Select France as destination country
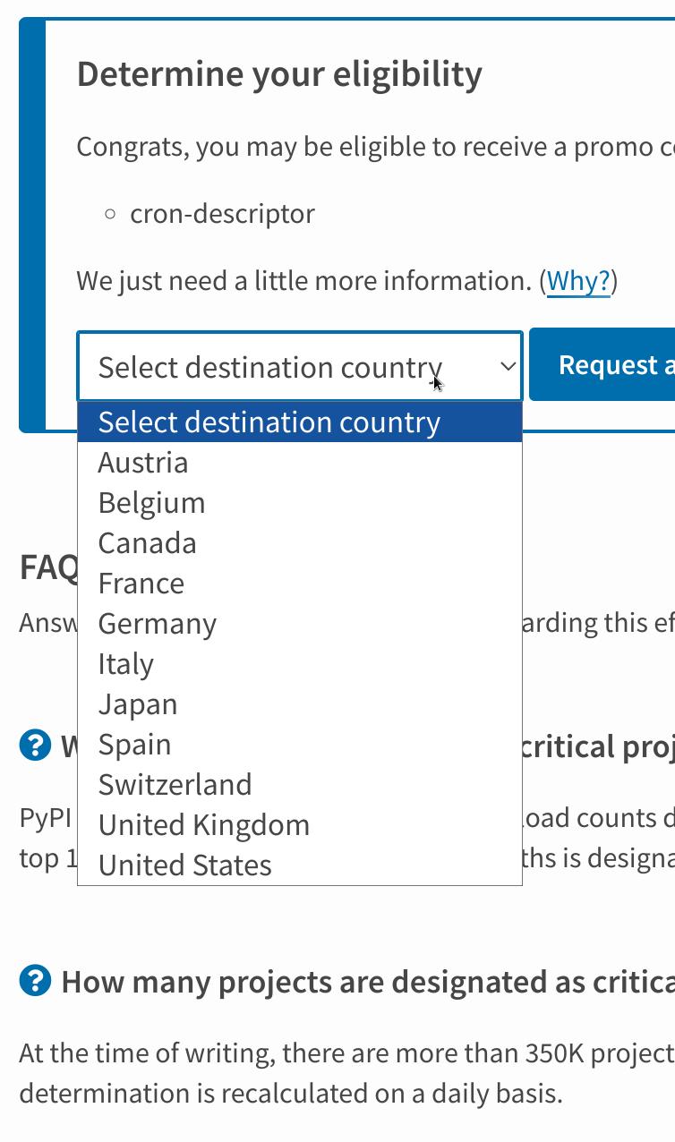Screen dimensions: 675x1142 pyautogui.click(x=300, y=584)
